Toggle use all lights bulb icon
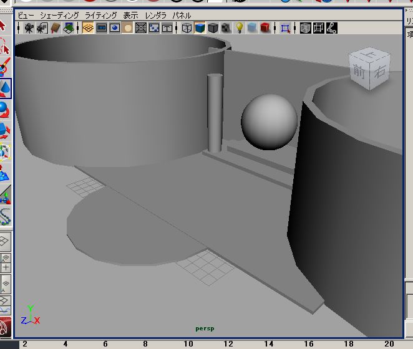The image size is (413, 349). tap(239, 28)
